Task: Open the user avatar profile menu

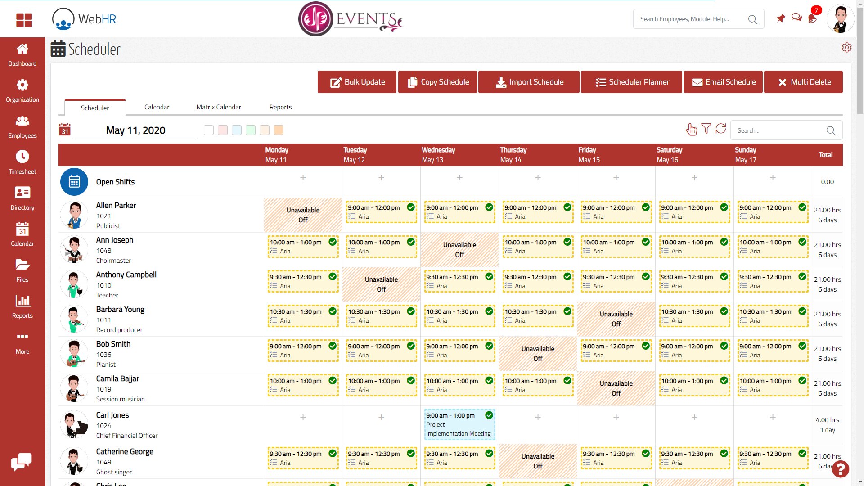Action: (x=840, y=19)
